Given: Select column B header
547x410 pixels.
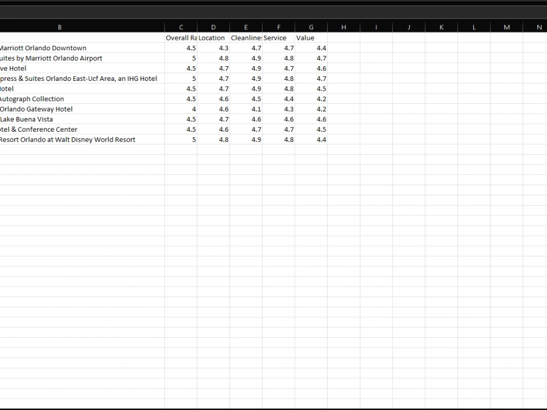Looking at the screenshot, I should coord(82,27).
